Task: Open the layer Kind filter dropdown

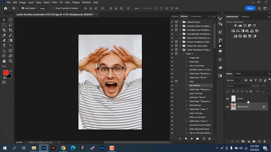Action: point(234,80)
